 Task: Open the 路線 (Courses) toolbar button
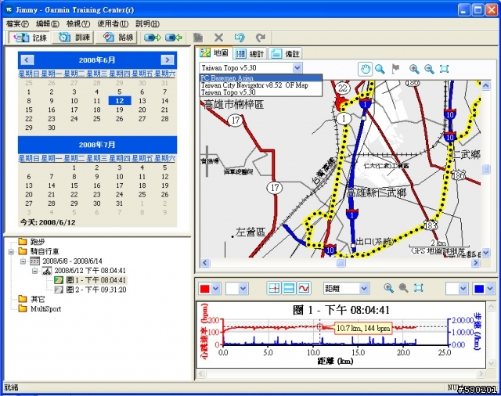(x=117, y=38)
